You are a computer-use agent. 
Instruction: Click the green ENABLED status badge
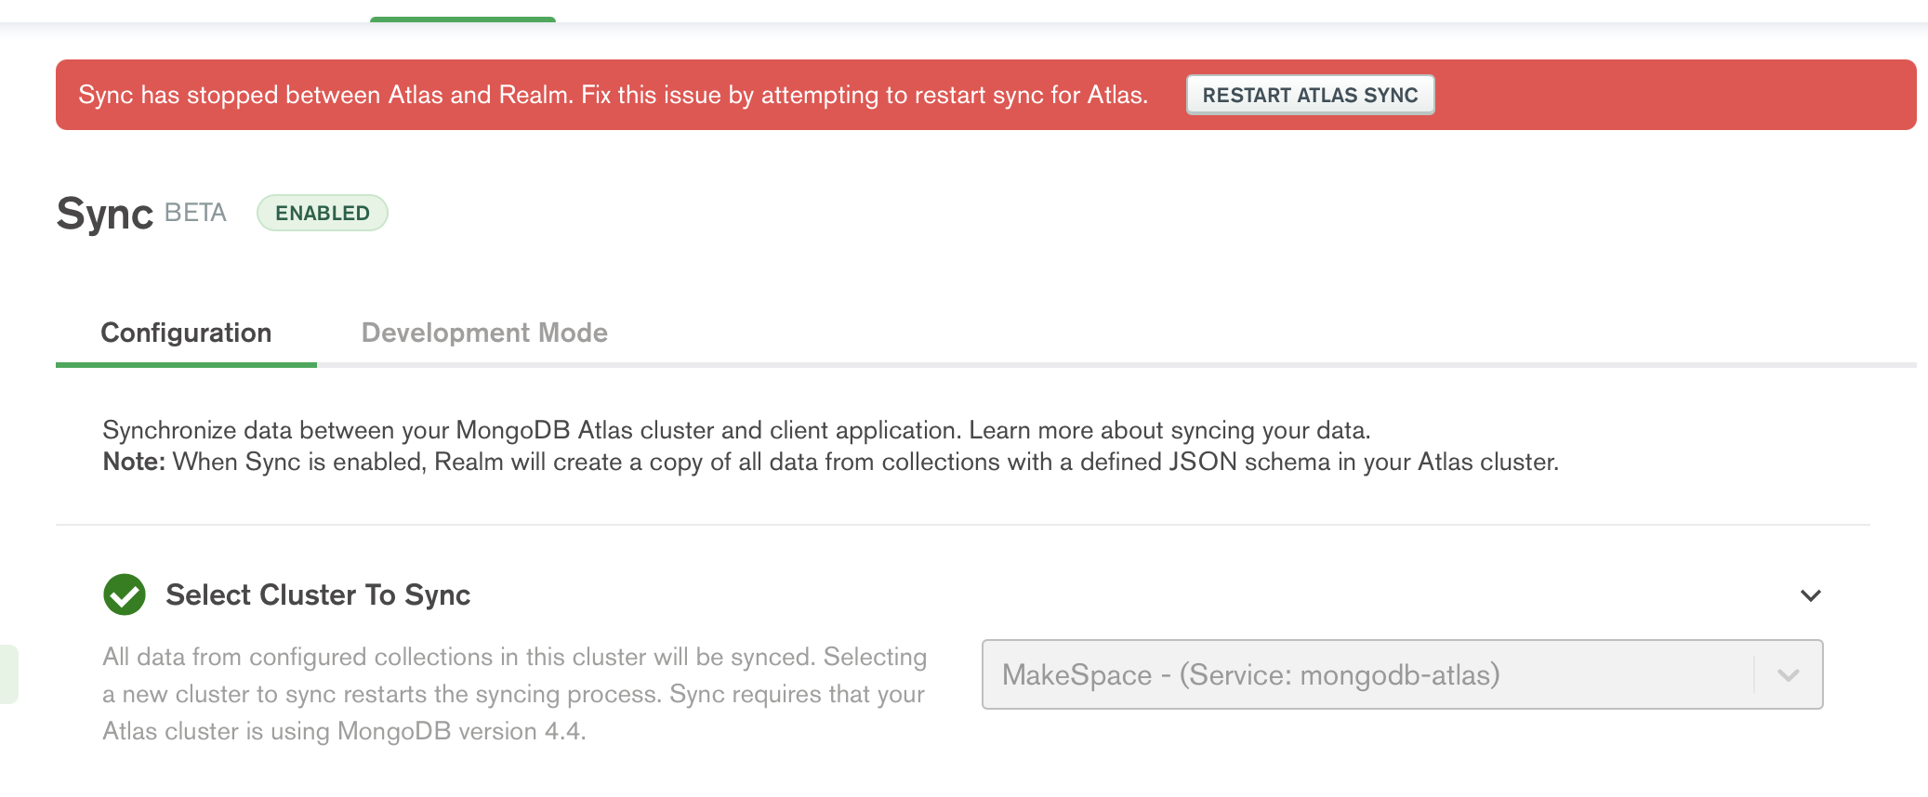(x=322, y=213)
